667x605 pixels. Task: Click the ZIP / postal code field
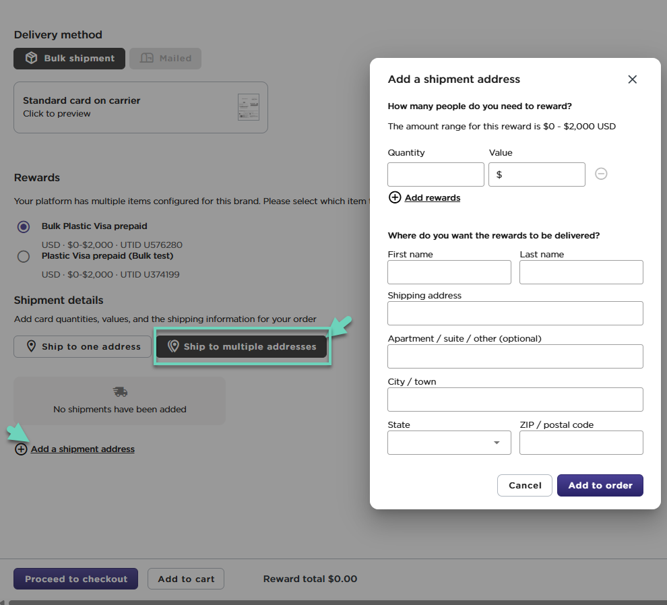pyautogui.click(x=581, y=443)
